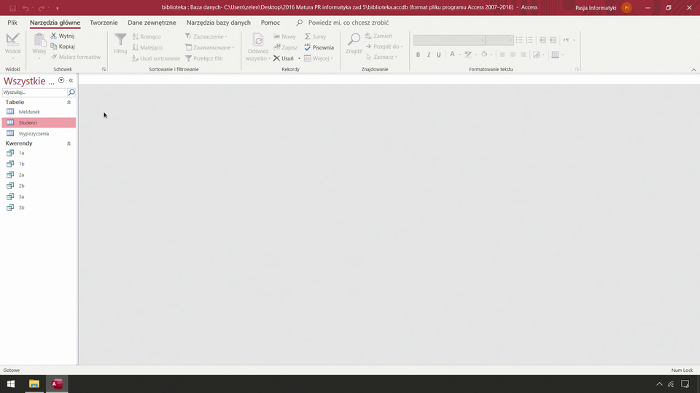Click the Kopiuj (copy) icon
The width and height of the screenshot is (700, 393).
click(54, 47)
